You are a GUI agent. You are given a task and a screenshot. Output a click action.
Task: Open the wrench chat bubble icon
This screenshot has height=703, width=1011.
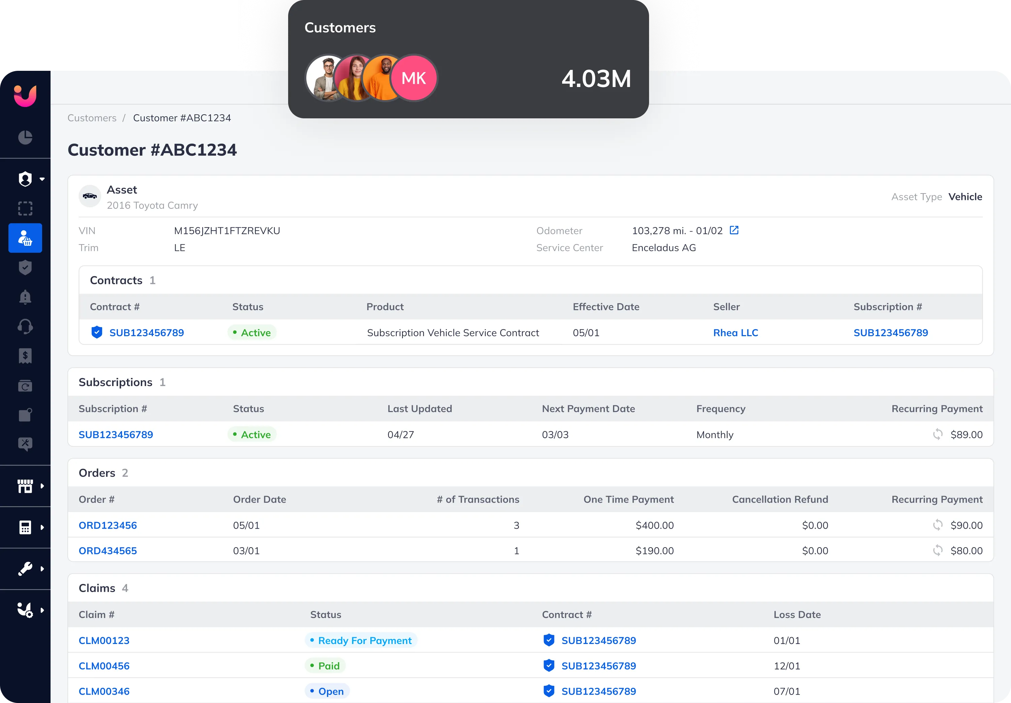[x=25, y=444]
